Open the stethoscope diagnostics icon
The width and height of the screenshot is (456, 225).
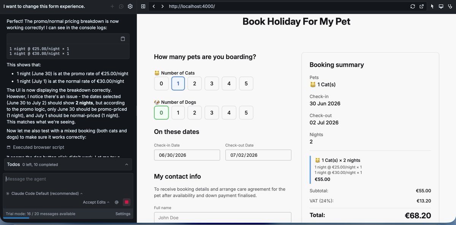[450, 6]
